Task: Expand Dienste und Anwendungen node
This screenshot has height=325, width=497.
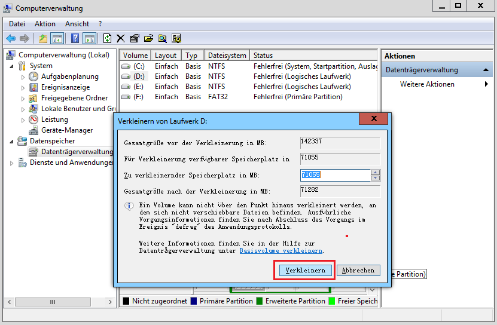Action: click(12, 163)
